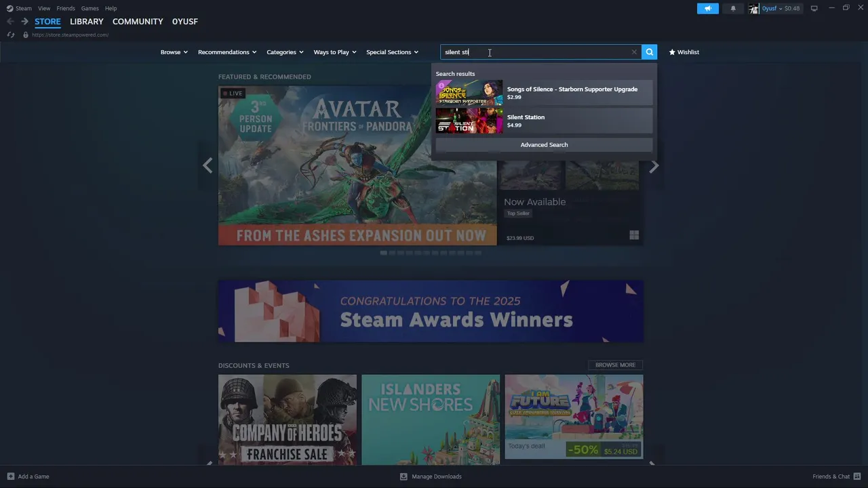Image resolution: width=868 pixels, height=488 pixels.
Task: Click the store URL address text
Action: [x=70, y=35]
